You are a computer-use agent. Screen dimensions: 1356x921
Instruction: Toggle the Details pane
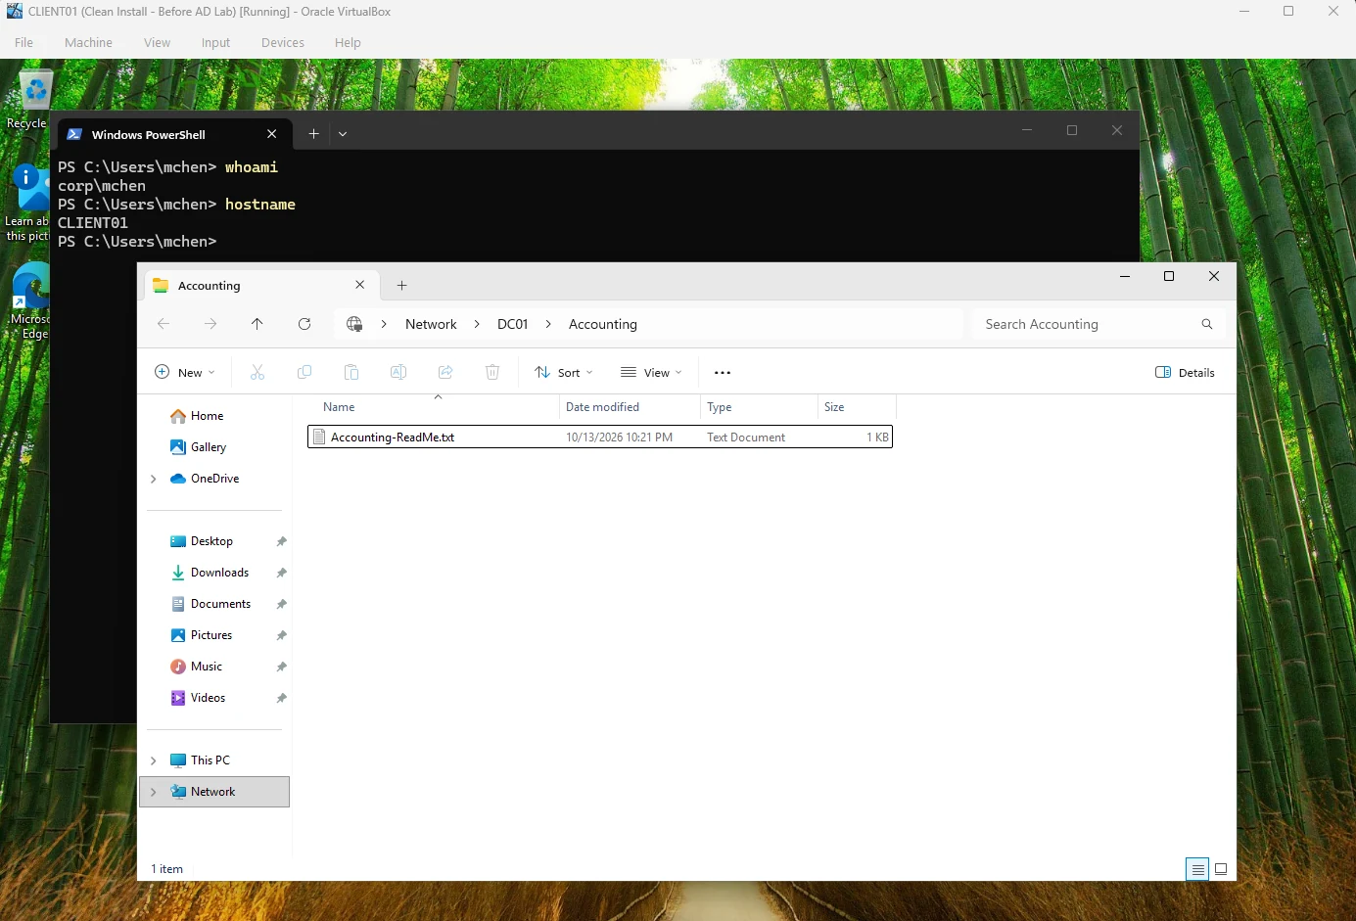(x=1185, y=373)
